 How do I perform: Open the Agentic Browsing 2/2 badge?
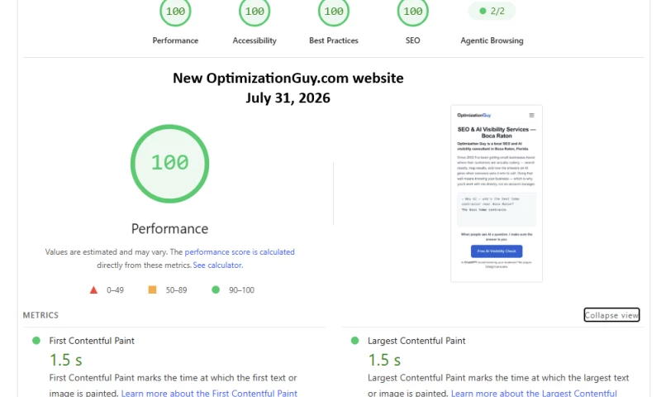tap(492, 11)
